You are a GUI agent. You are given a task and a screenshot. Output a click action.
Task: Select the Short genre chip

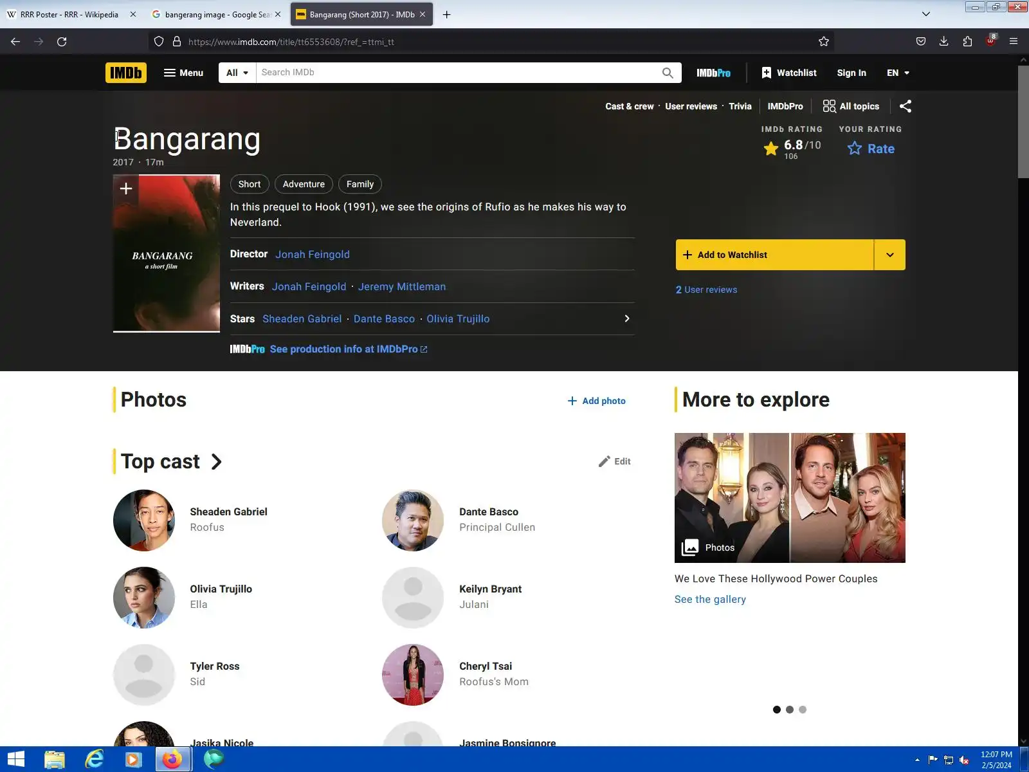(250, 184)
